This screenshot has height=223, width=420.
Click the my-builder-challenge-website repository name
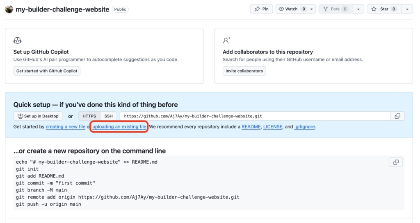[x=62, y=9]
